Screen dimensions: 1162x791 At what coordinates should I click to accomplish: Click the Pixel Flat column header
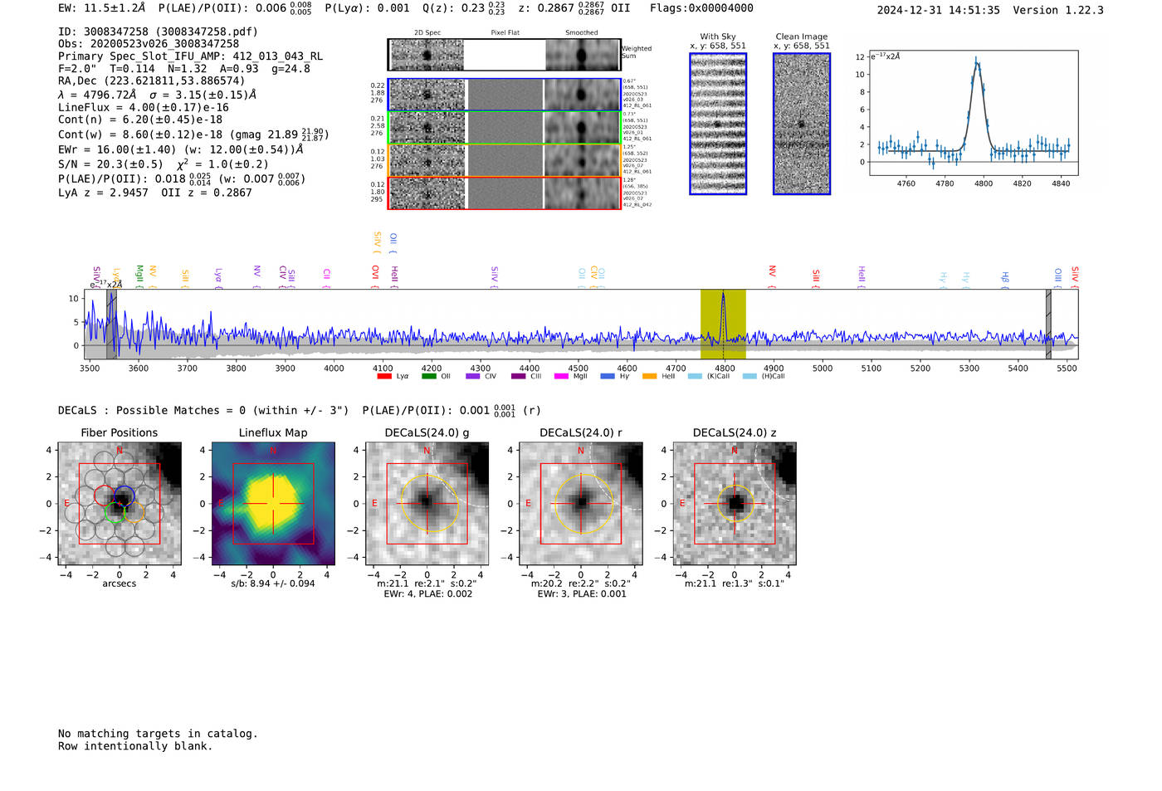click(x=505, y=33)
